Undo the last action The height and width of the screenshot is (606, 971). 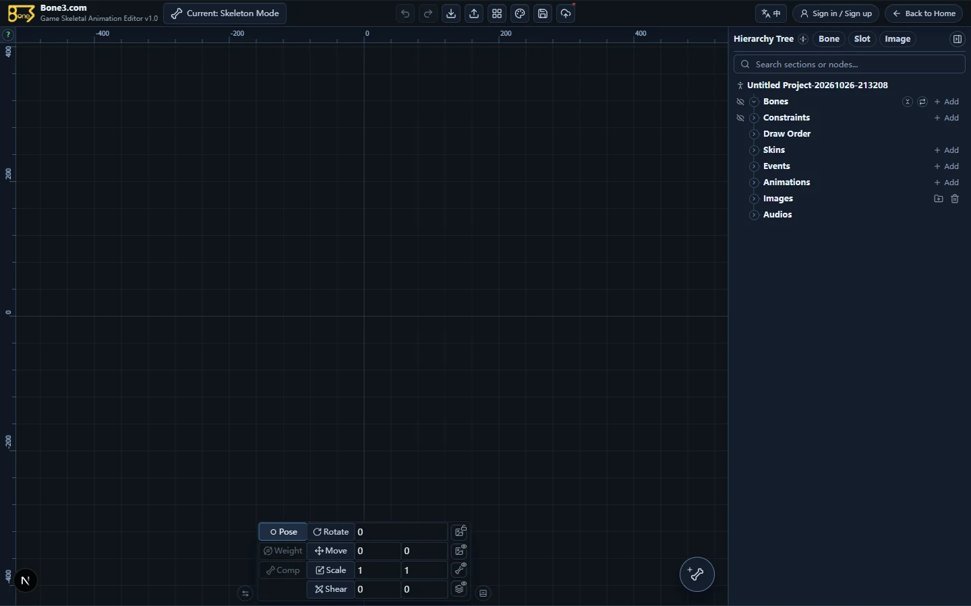405,13
